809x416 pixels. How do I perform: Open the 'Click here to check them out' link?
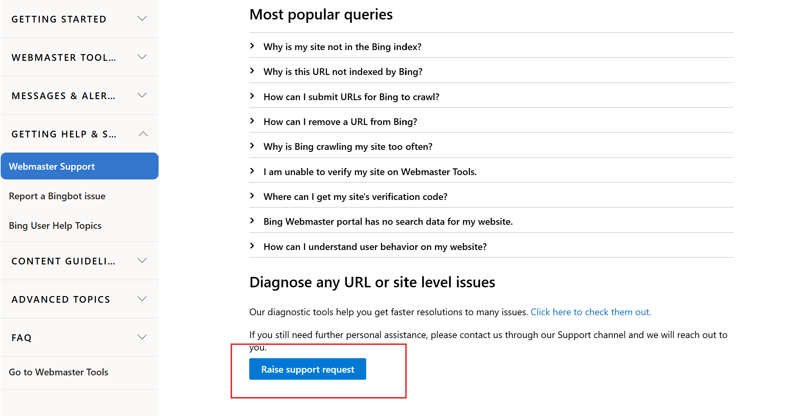point(591,311)
